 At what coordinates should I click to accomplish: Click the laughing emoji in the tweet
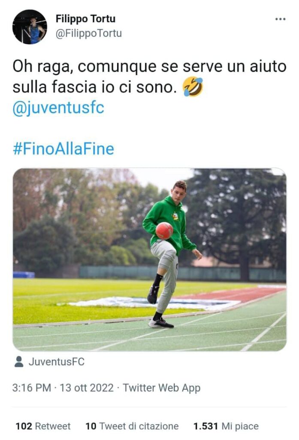(193, 87)
